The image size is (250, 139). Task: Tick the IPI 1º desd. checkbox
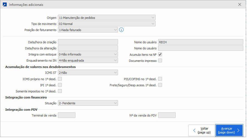click(60, 85)
